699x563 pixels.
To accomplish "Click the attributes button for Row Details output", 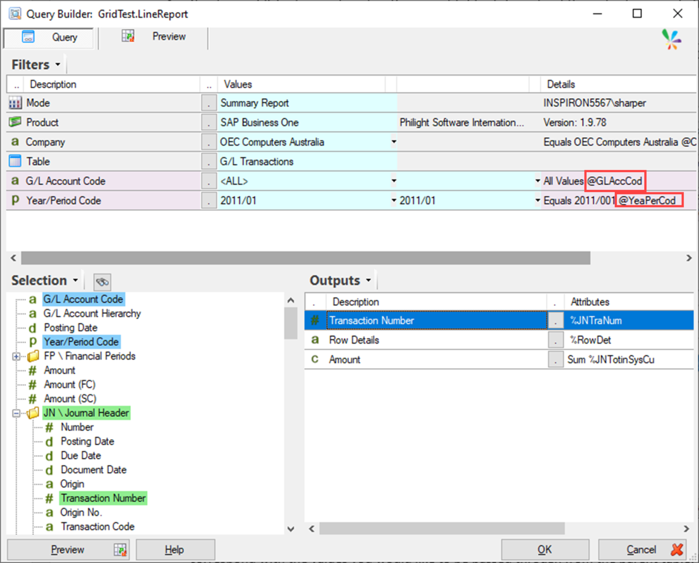I will click(556, 340).
